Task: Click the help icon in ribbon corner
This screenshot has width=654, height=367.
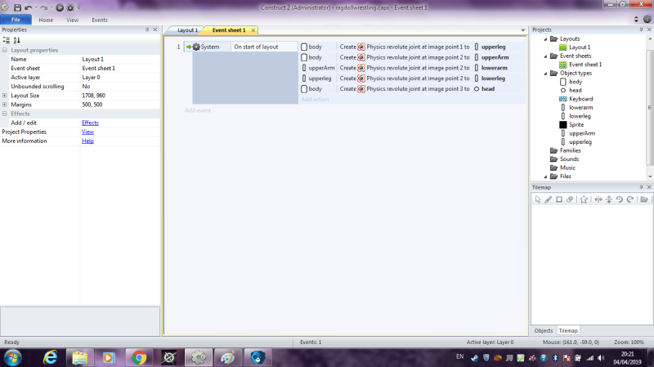Action: point(647,19)
